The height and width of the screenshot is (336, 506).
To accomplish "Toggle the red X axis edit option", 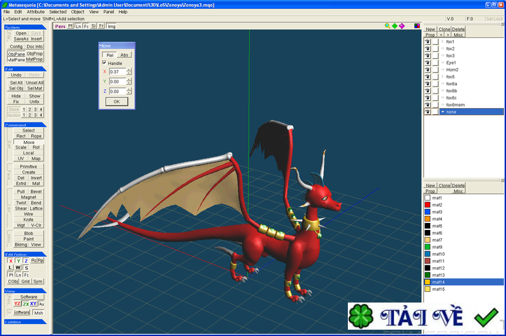I will coord(11,260).
